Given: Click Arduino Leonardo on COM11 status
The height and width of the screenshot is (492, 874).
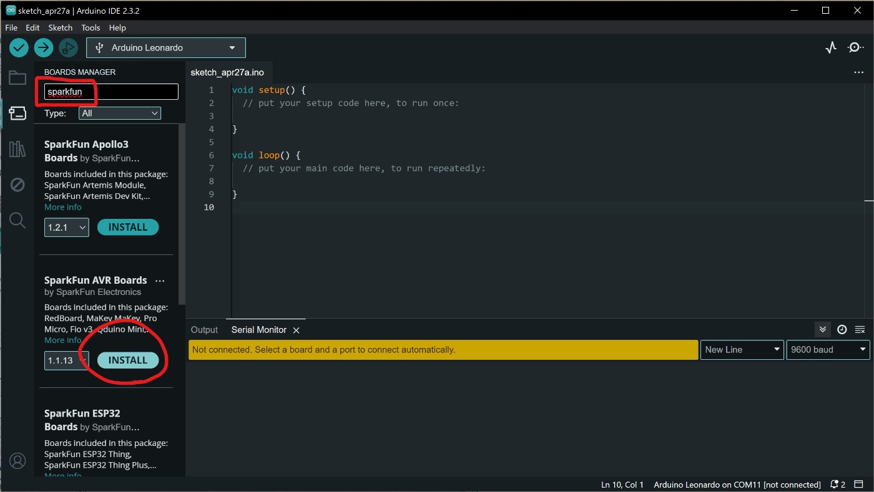Looking at the screenshot, I should [737, 485].
